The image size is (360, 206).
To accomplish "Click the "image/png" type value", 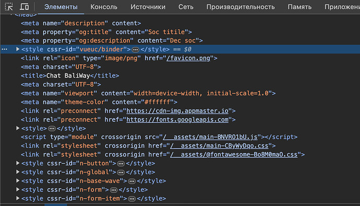I will click(121, 58).
